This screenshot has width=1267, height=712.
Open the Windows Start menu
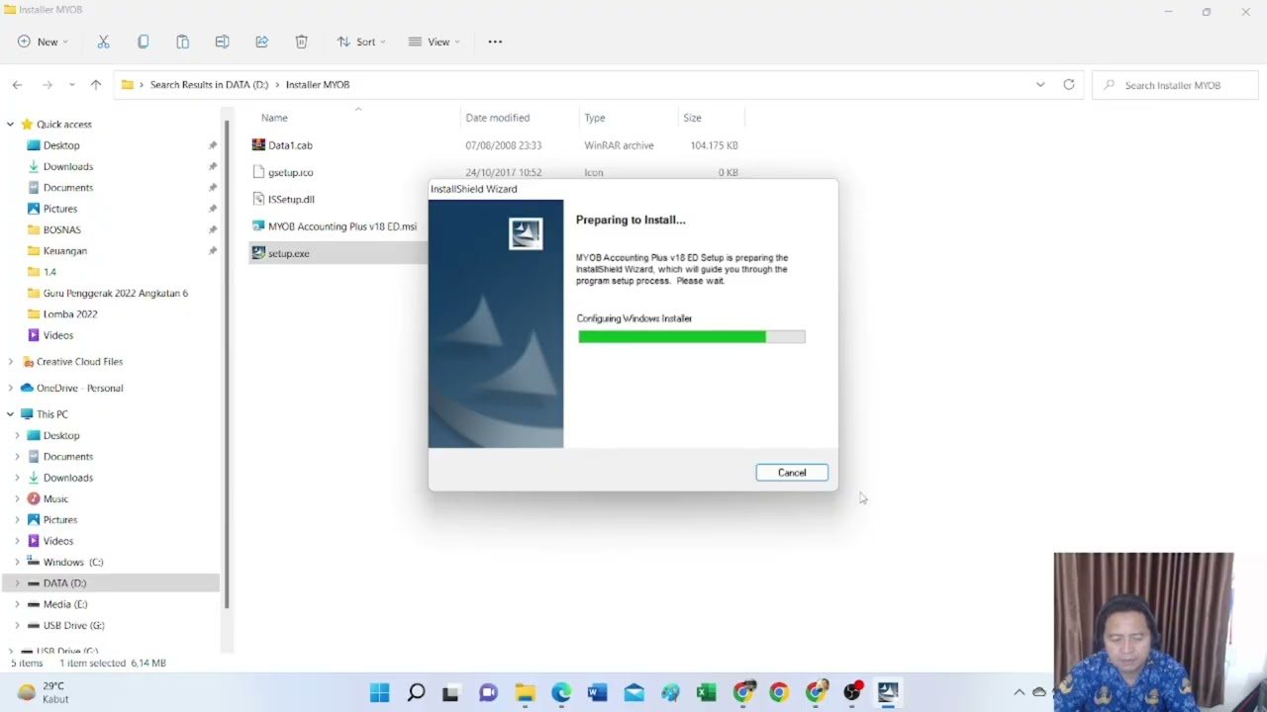pyautogui.click(x=379, y=692)
